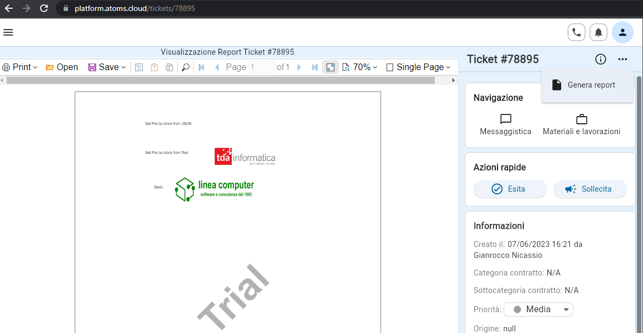
Task: Open the hamburger navigation menu
Action: click(8, 32)
